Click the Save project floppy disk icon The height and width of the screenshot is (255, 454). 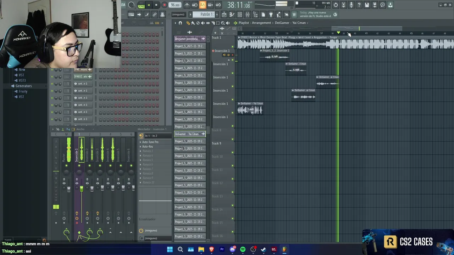[367, 5]
